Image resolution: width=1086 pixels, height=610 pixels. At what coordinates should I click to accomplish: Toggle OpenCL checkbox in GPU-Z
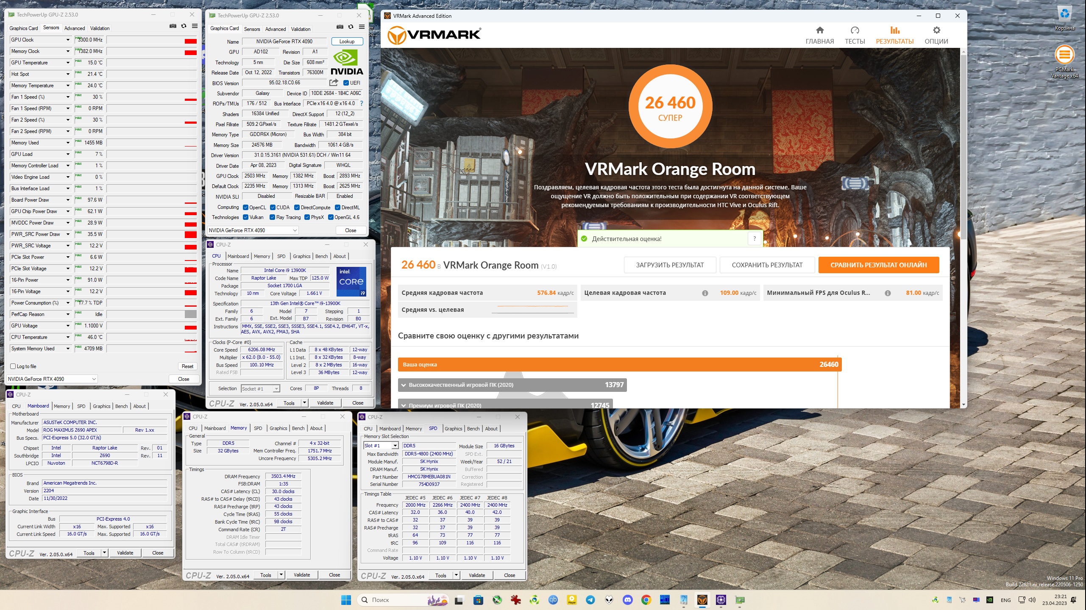pyautogui.click(x=245, y=208)
